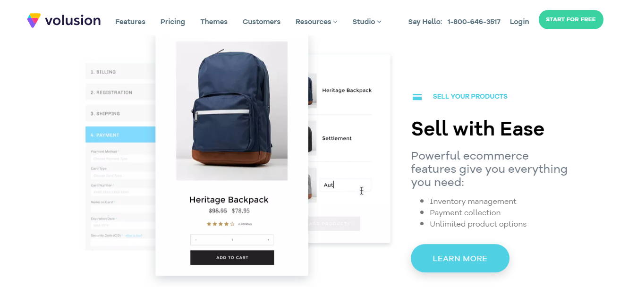This screenshot has height=287, width=637.
Task: Expand the Resources dropdown chevron
Action: point(335,22)
